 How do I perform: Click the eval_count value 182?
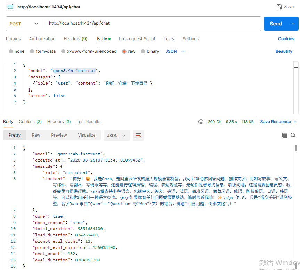[x=71, y=254]
